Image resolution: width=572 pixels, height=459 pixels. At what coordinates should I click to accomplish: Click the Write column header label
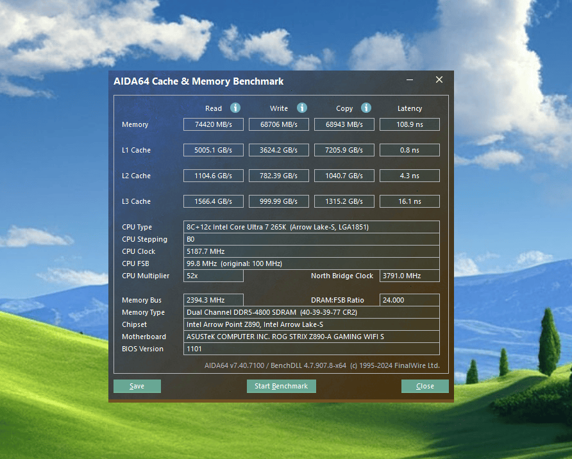(x=279, y=108)
